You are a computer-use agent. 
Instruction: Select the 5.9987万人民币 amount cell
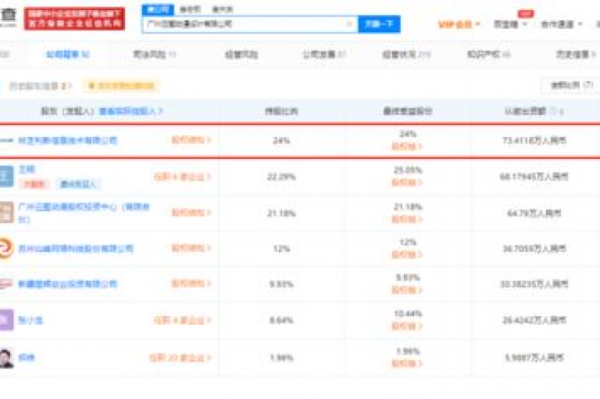pos(534,358)
